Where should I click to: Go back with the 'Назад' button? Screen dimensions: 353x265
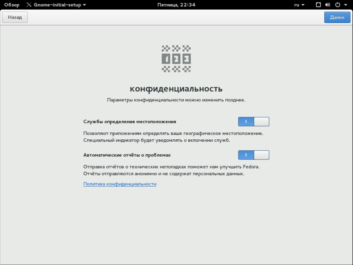click(15, 17)
